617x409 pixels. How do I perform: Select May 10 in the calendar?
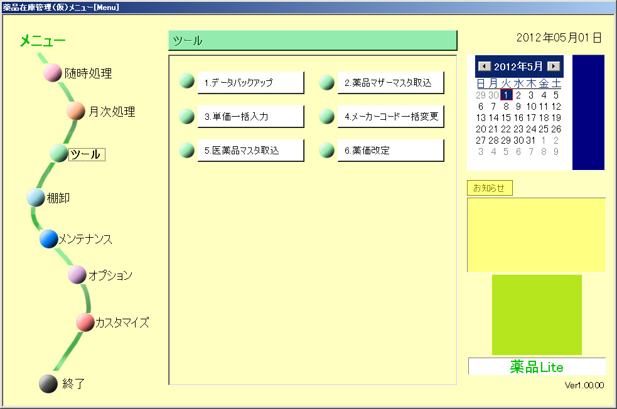[531, 107]
